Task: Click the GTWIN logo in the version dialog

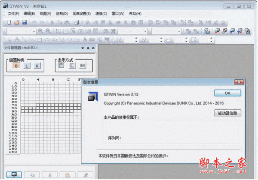Action: (x=93, y=96)
